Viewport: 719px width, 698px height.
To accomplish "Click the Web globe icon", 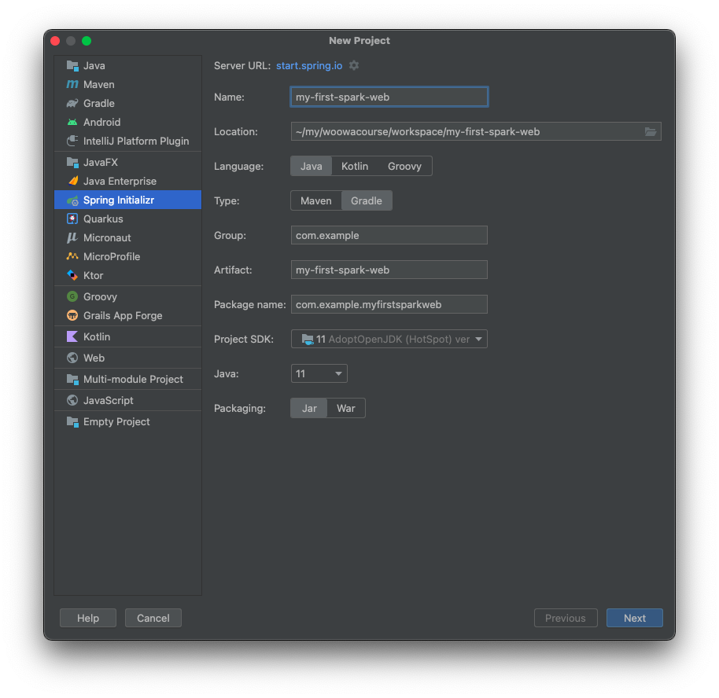I will click(72, 358).
